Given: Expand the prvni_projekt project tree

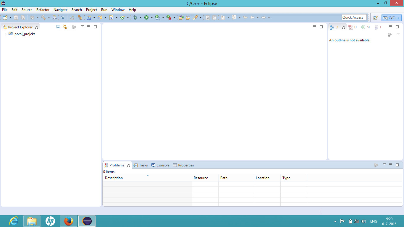Looking at the screenshot, I should [x=5, y=34].
